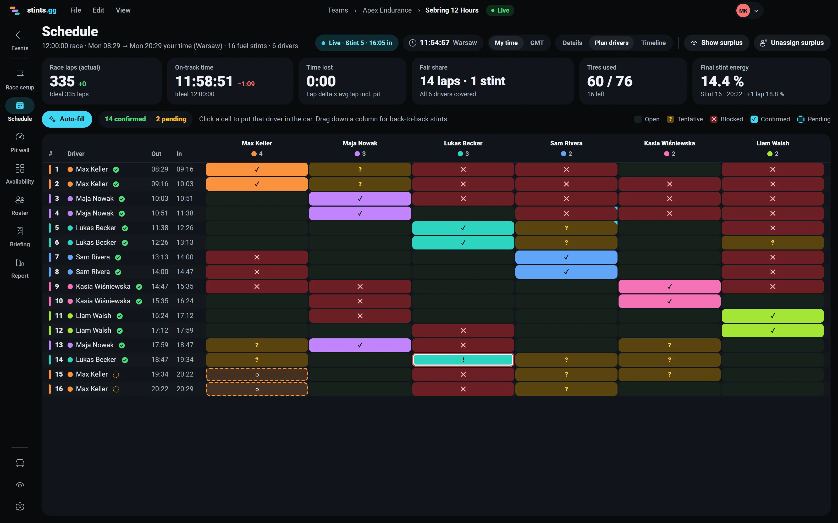Open the View menu

(x=123, y=10)
